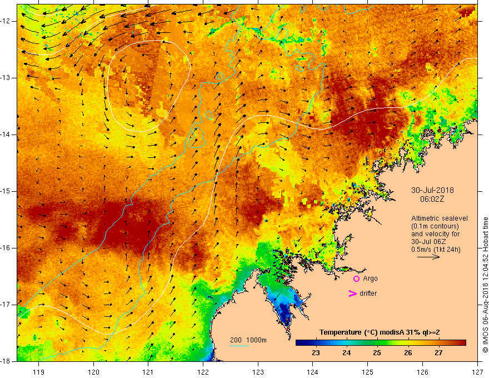This screenshot has width=489, height=378.
Task: Click the text "0.5m/s (1kt 24h)"
Action: 436,250
